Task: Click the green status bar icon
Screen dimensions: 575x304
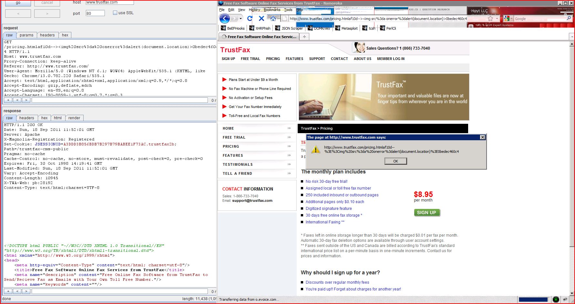Action: pyautogui.click(x=556, y=299)
